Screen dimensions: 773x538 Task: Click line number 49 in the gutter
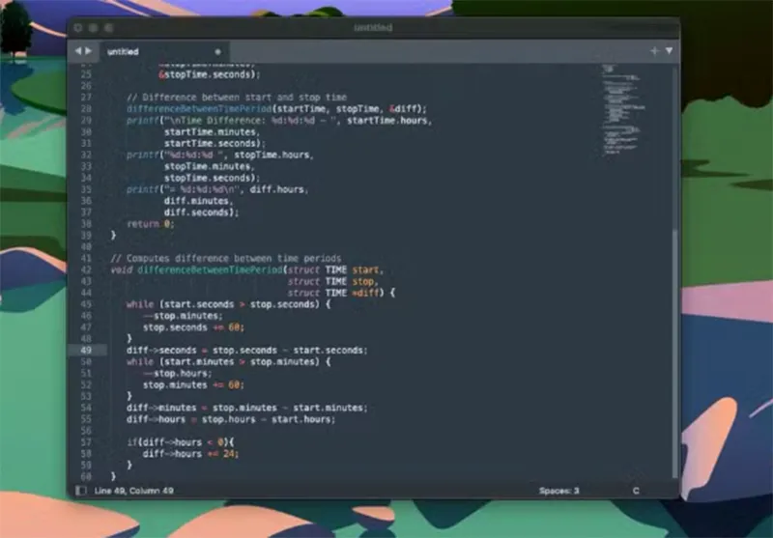(x=86, y=351)
